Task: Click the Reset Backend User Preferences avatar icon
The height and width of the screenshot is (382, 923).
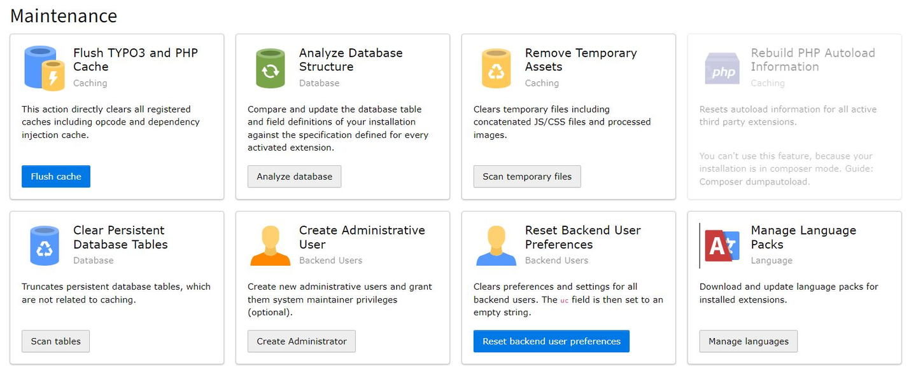Action: click(496, 244)
